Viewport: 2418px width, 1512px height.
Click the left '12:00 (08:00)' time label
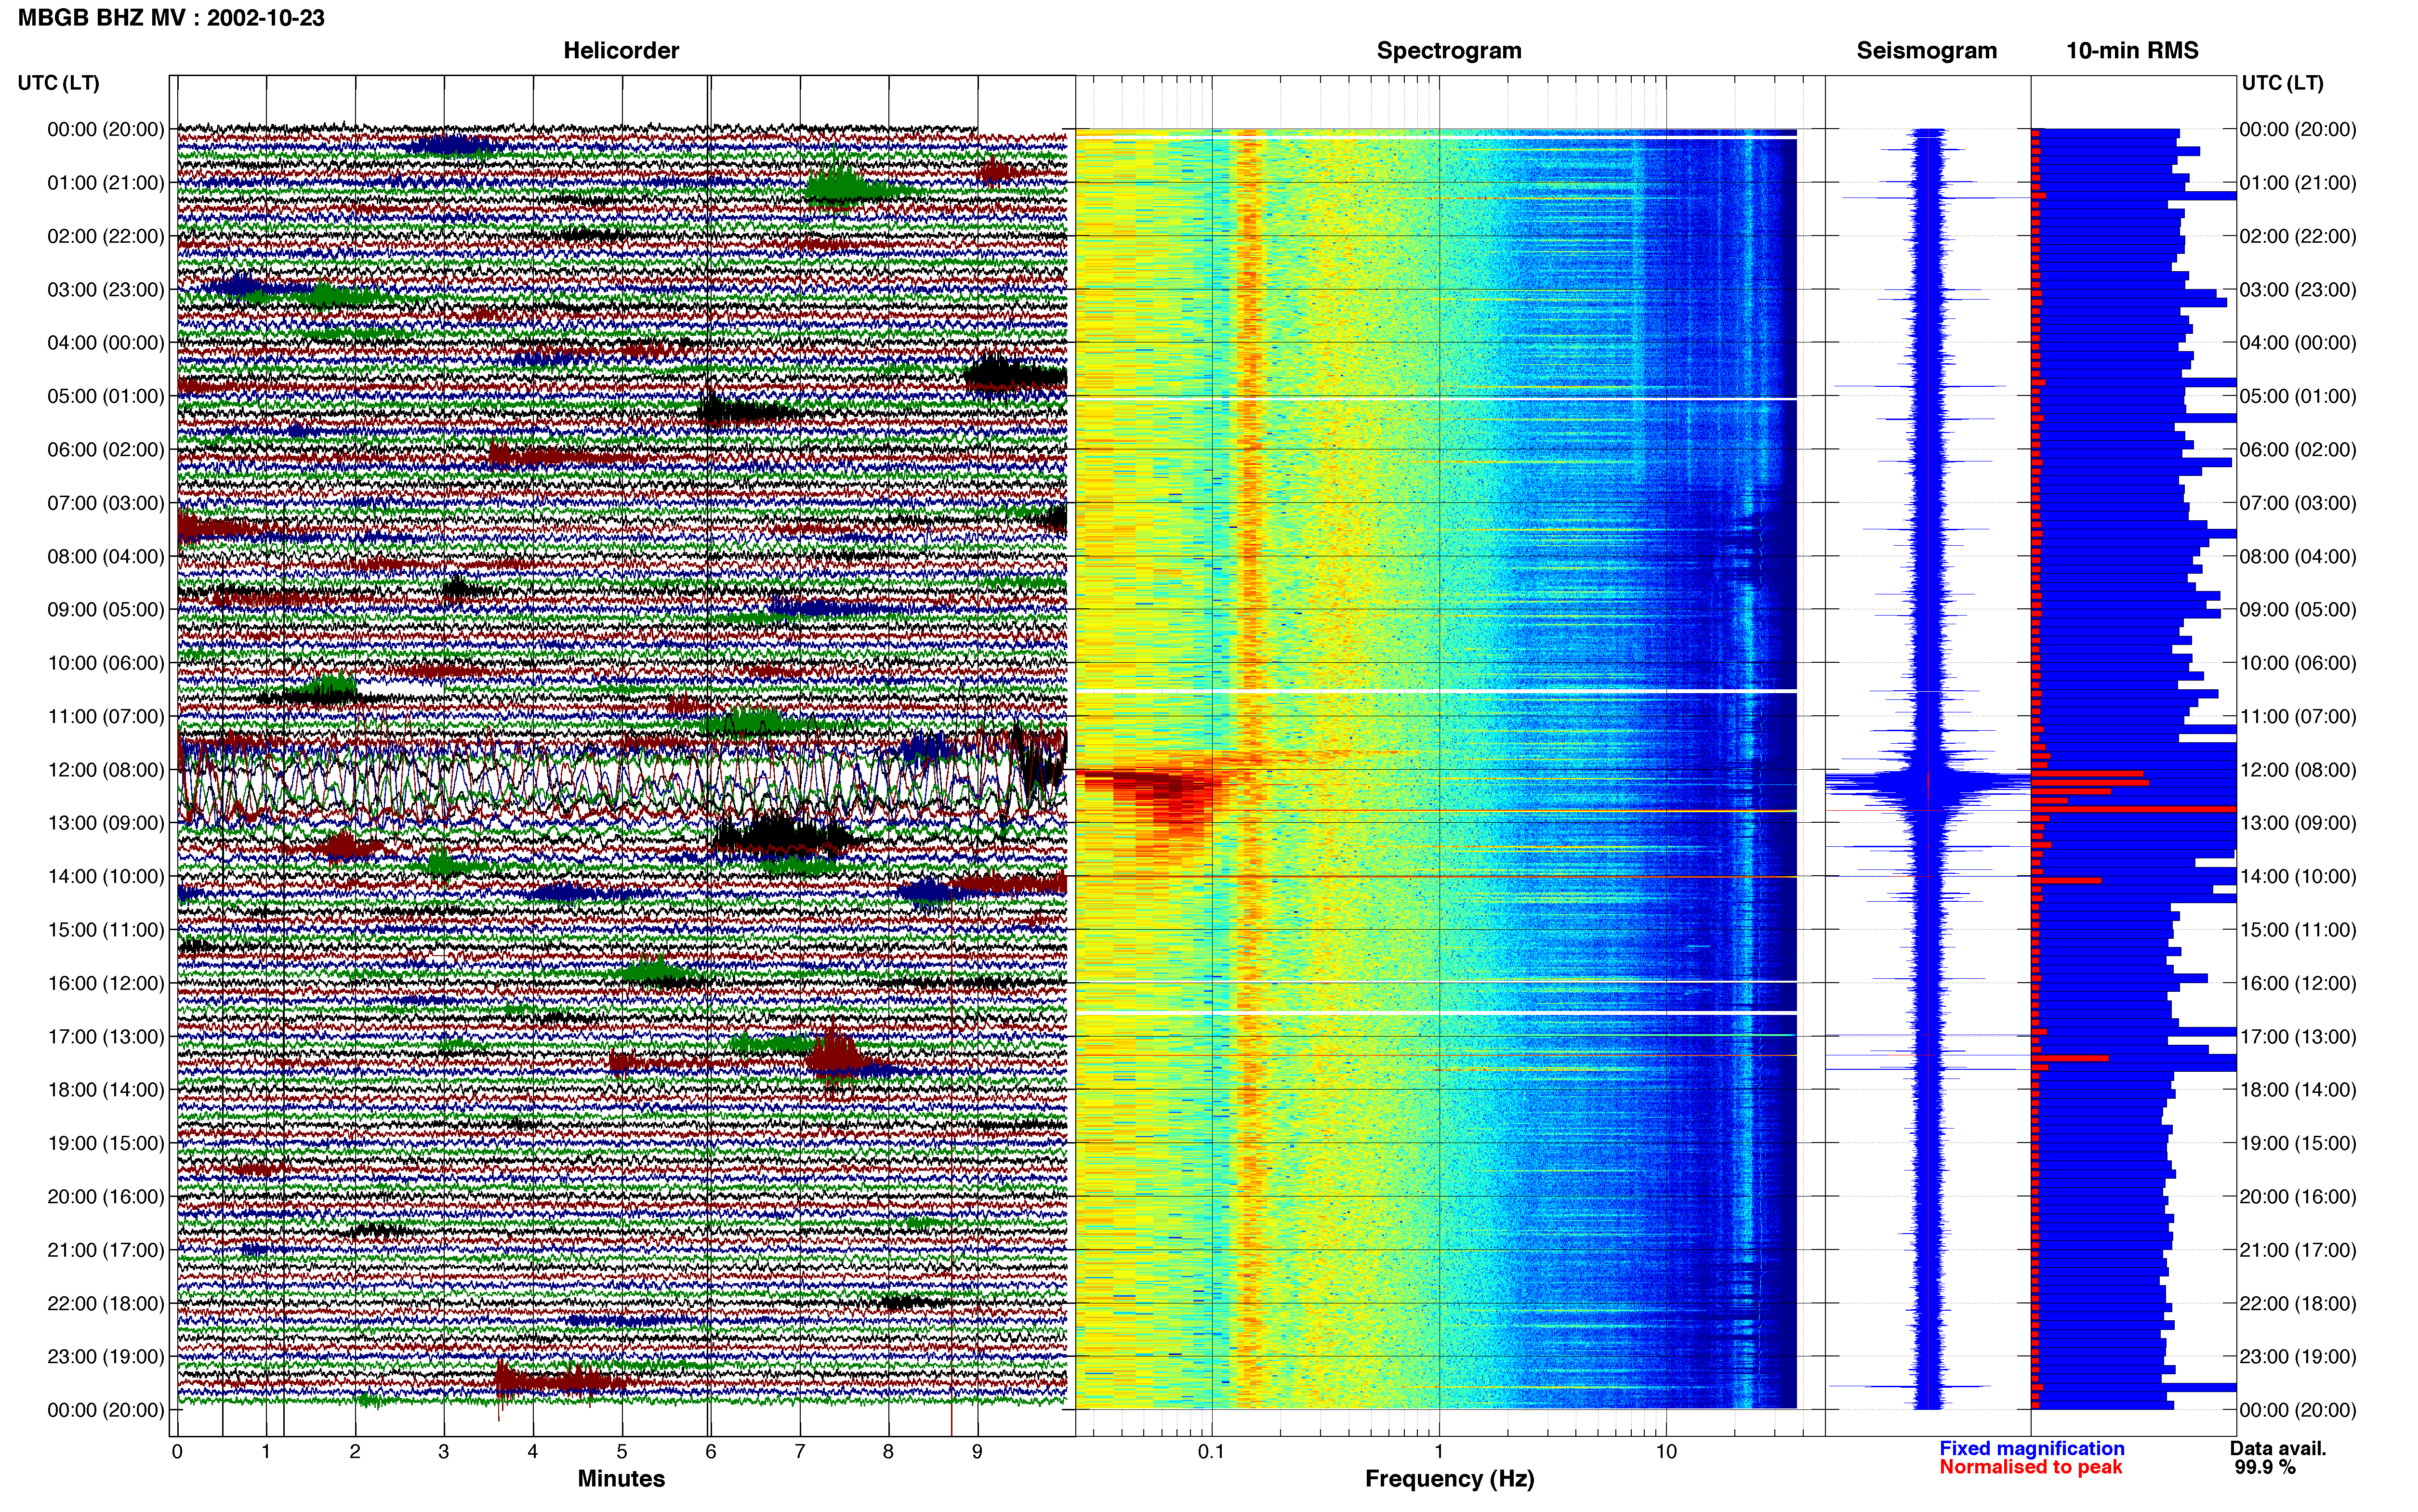(x=106, y=770)
